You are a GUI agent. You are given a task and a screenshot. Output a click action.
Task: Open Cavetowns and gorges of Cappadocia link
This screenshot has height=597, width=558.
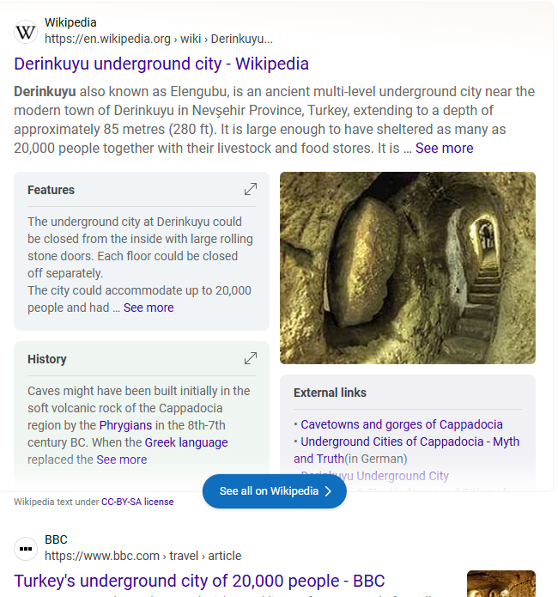coord(402,424)
